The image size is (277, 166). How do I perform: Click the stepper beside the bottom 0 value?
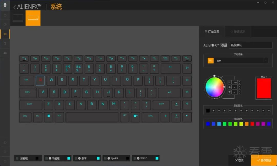240,92
